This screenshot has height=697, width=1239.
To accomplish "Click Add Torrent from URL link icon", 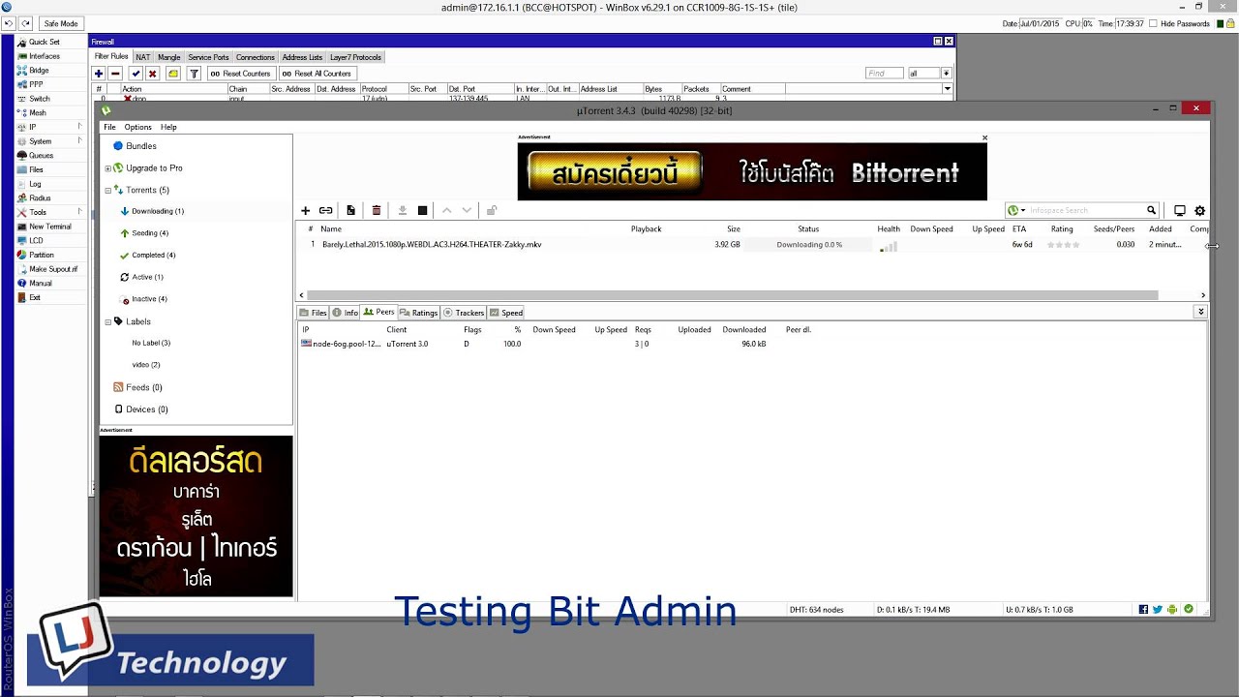I will (326, 210).
